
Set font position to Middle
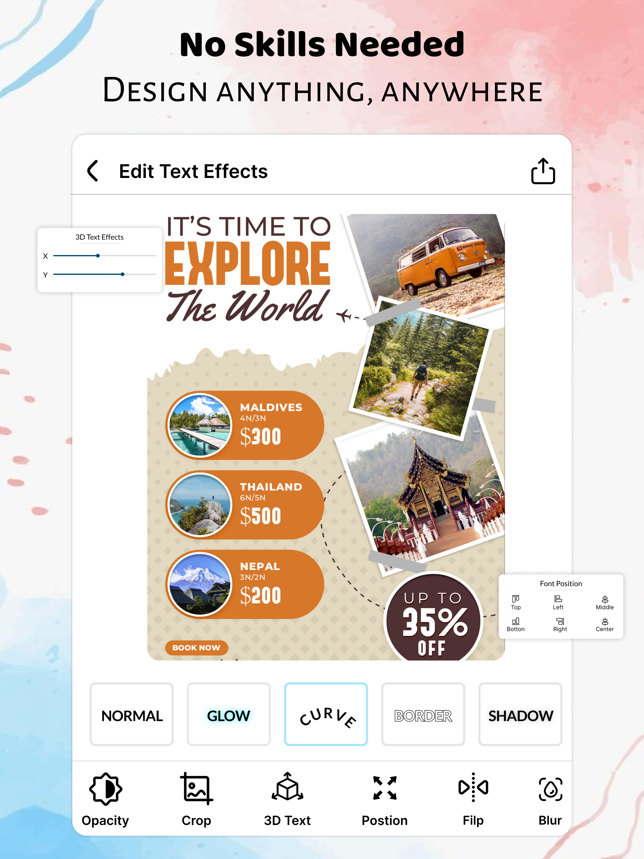point(604,602)
